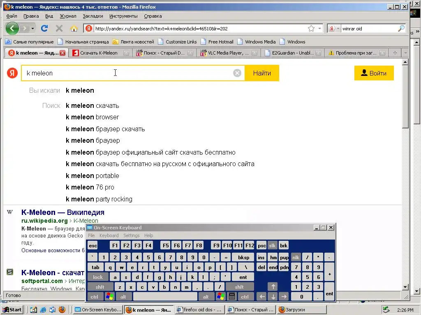
Task: Click the Wikipedia W favicon in results
Action: [x=10, y=212]
